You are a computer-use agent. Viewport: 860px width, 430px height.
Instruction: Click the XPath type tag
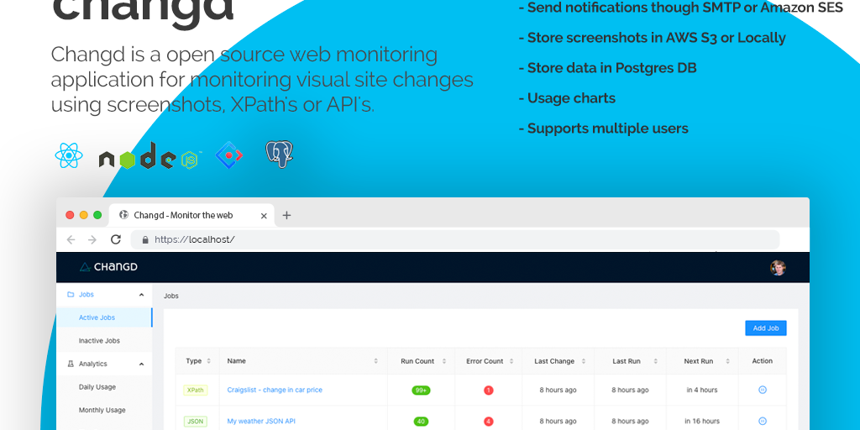click(x=195, y=390)
